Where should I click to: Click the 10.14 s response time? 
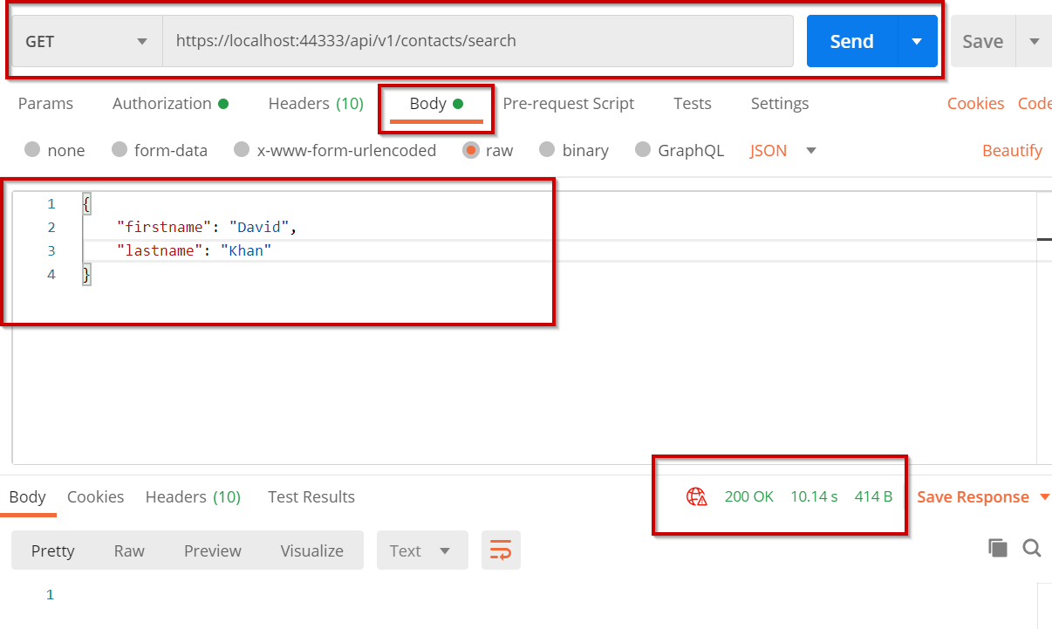coord(814,496)
